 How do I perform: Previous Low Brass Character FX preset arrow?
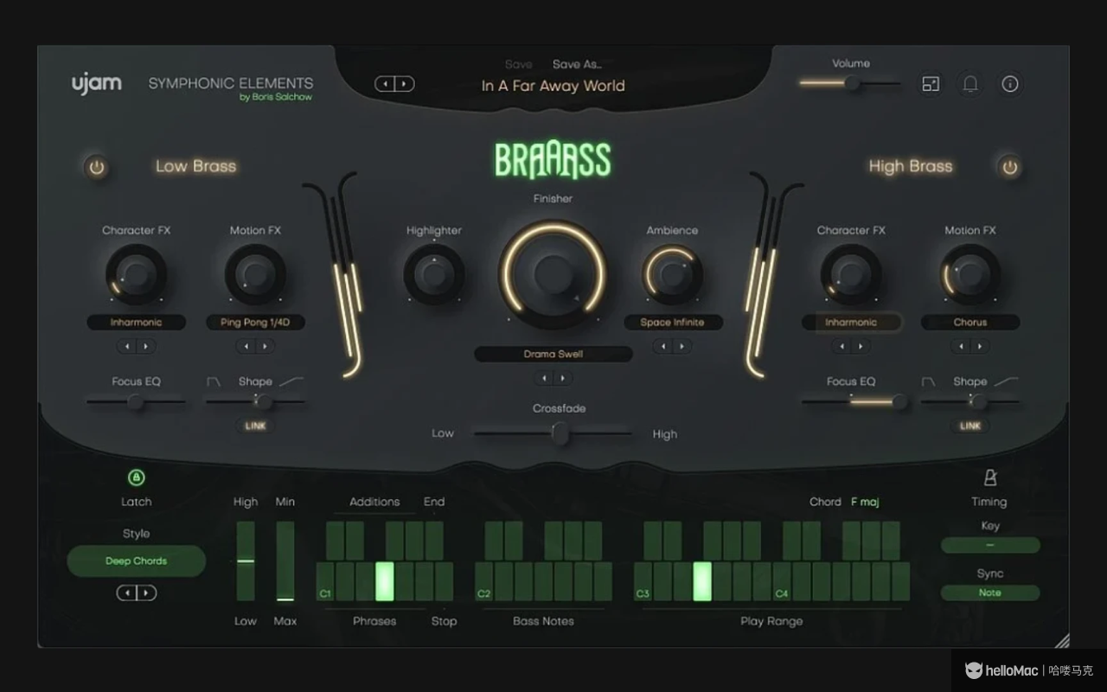[x=126, y=346]
